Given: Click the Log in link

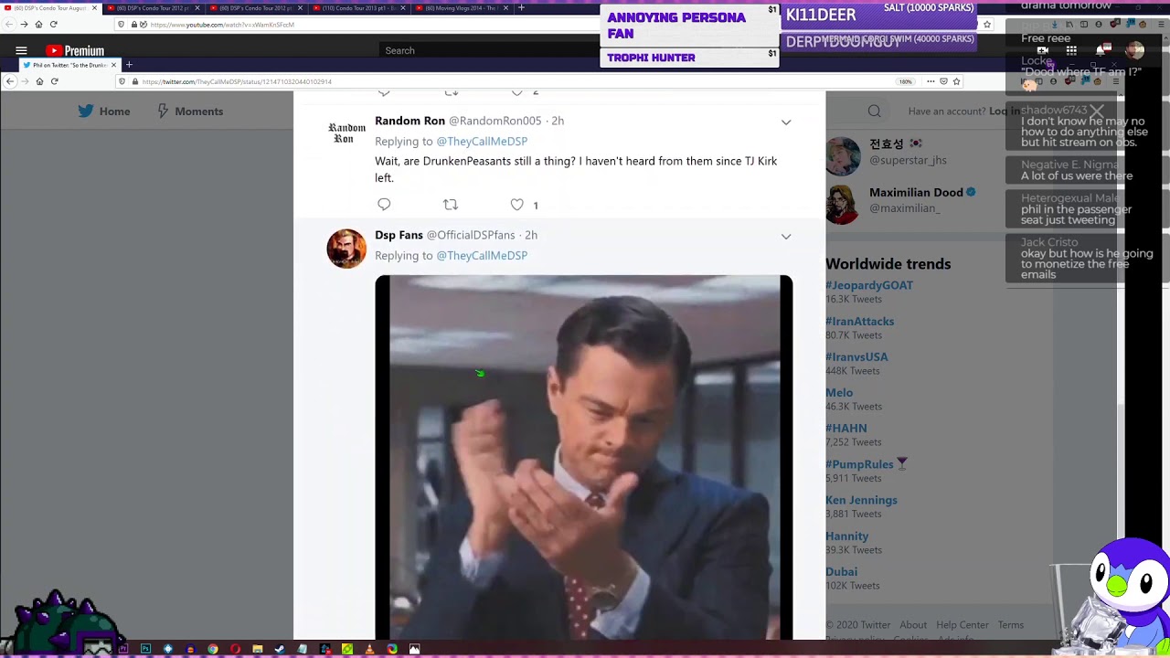Looking at the screenshot, I should coord(1005,111).
